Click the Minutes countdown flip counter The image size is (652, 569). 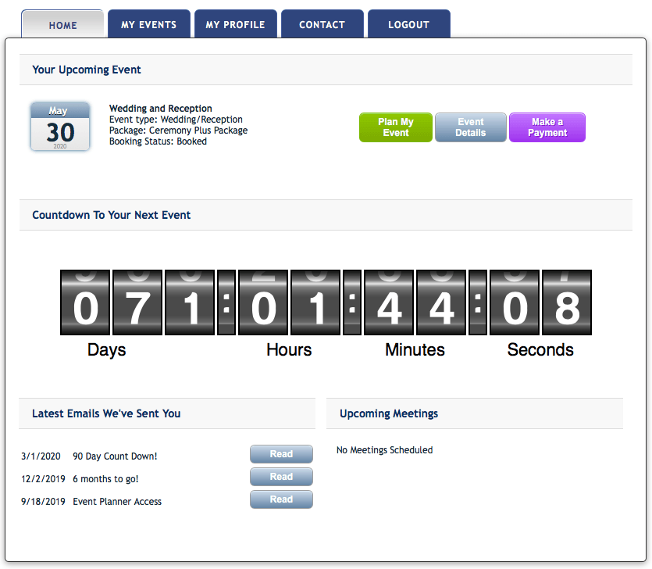(x=415, y=302)
